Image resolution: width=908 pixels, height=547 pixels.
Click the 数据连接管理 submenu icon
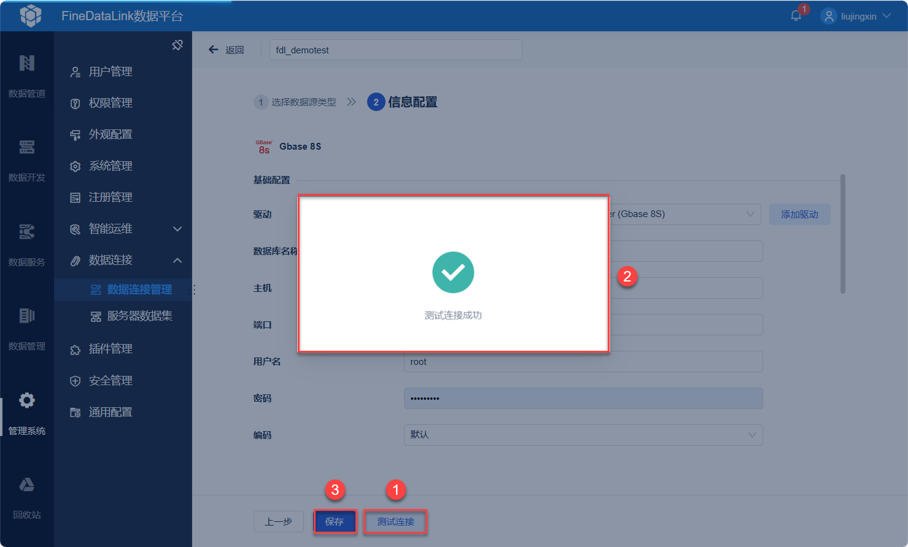pos(96,289)
